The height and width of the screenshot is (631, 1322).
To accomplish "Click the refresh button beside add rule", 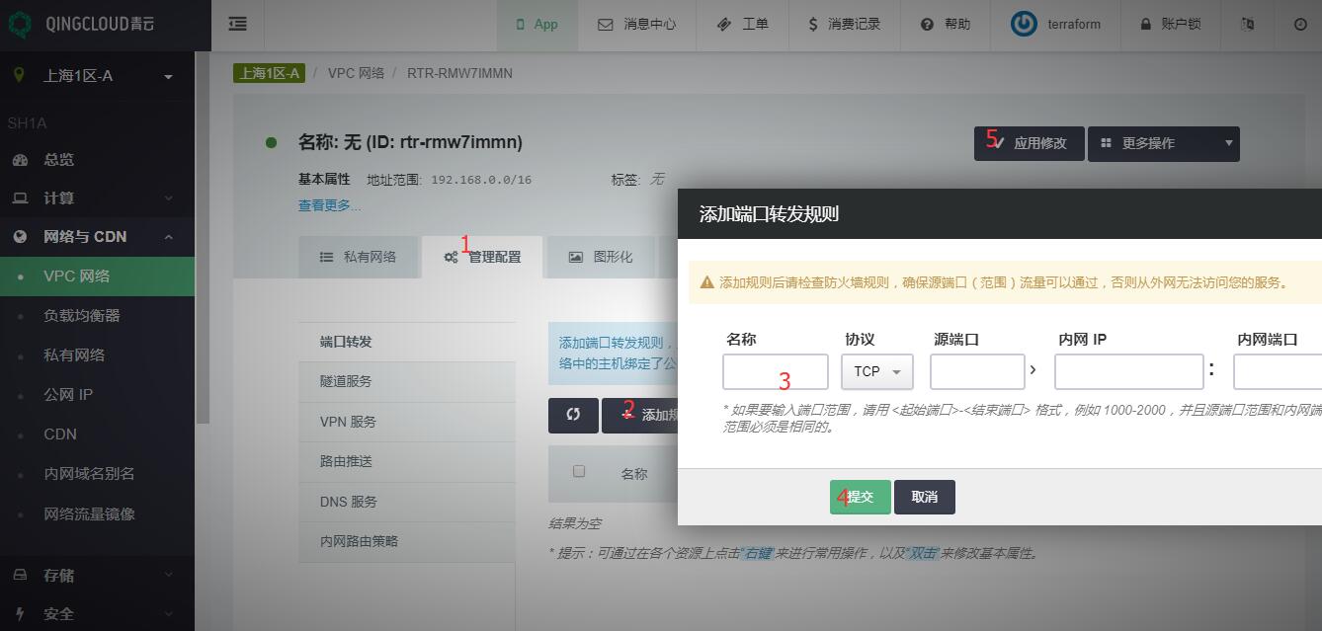I will [573, 415].
